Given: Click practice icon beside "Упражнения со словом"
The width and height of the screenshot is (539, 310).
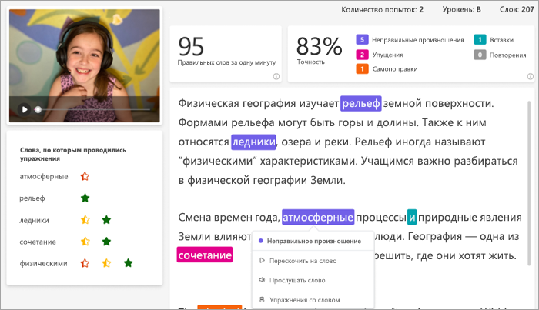Looking at the screenshot, I should (x=262, y=300).
